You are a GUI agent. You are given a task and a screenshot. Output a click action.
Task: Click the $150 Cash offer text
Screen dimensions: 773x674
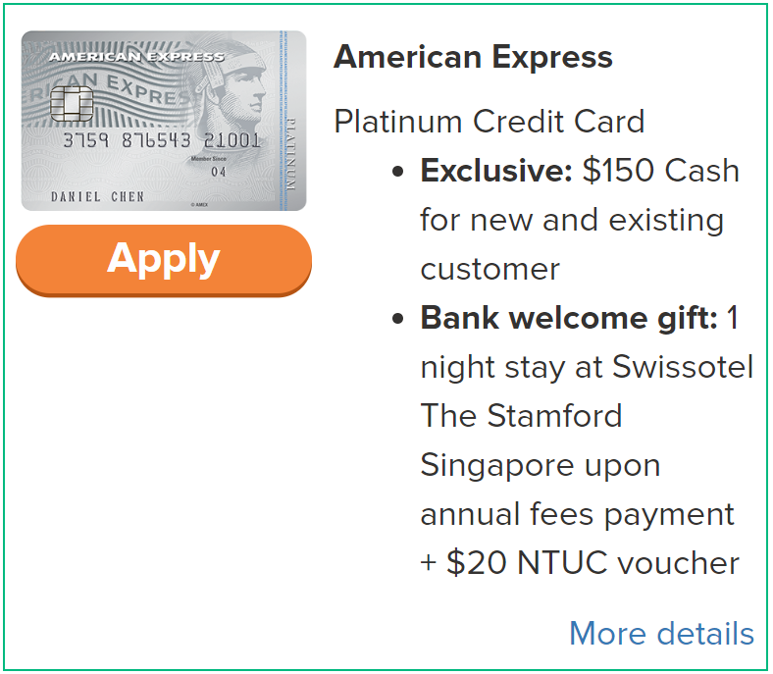[660, 171]
